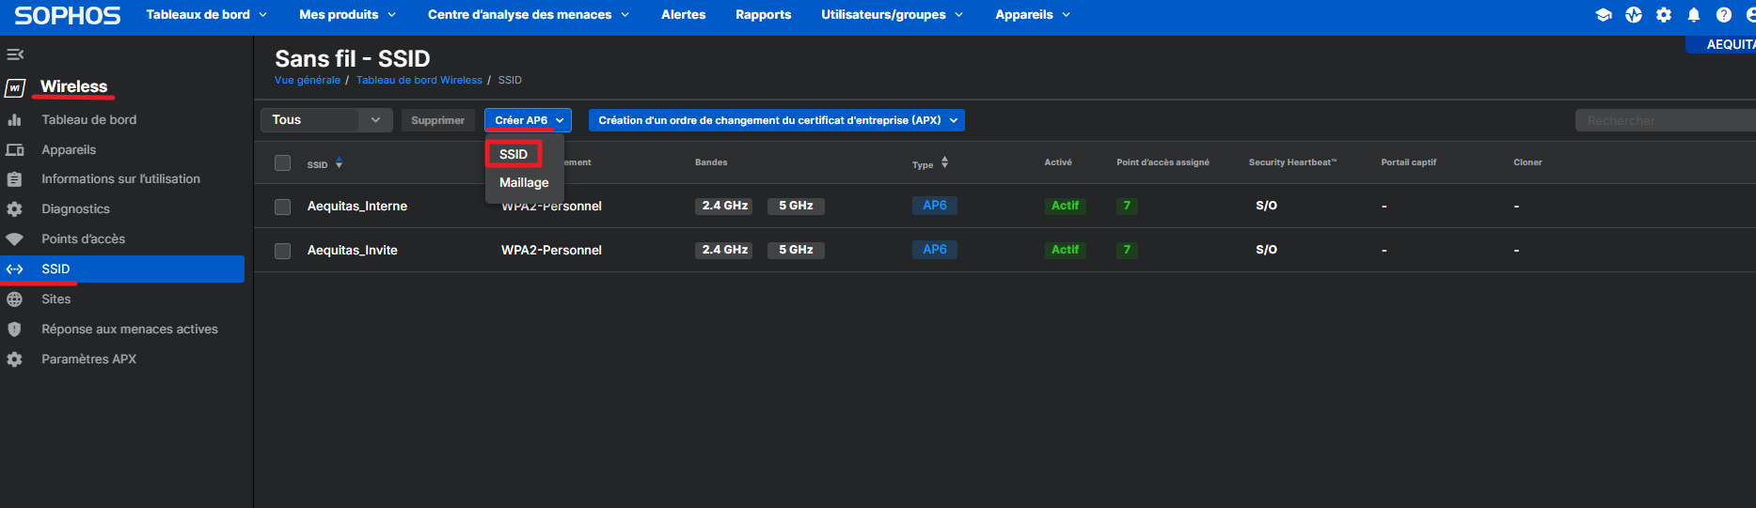The image size is (1756, 508).
Task: Click the Portail captif column header
Action: [1408, 162]
